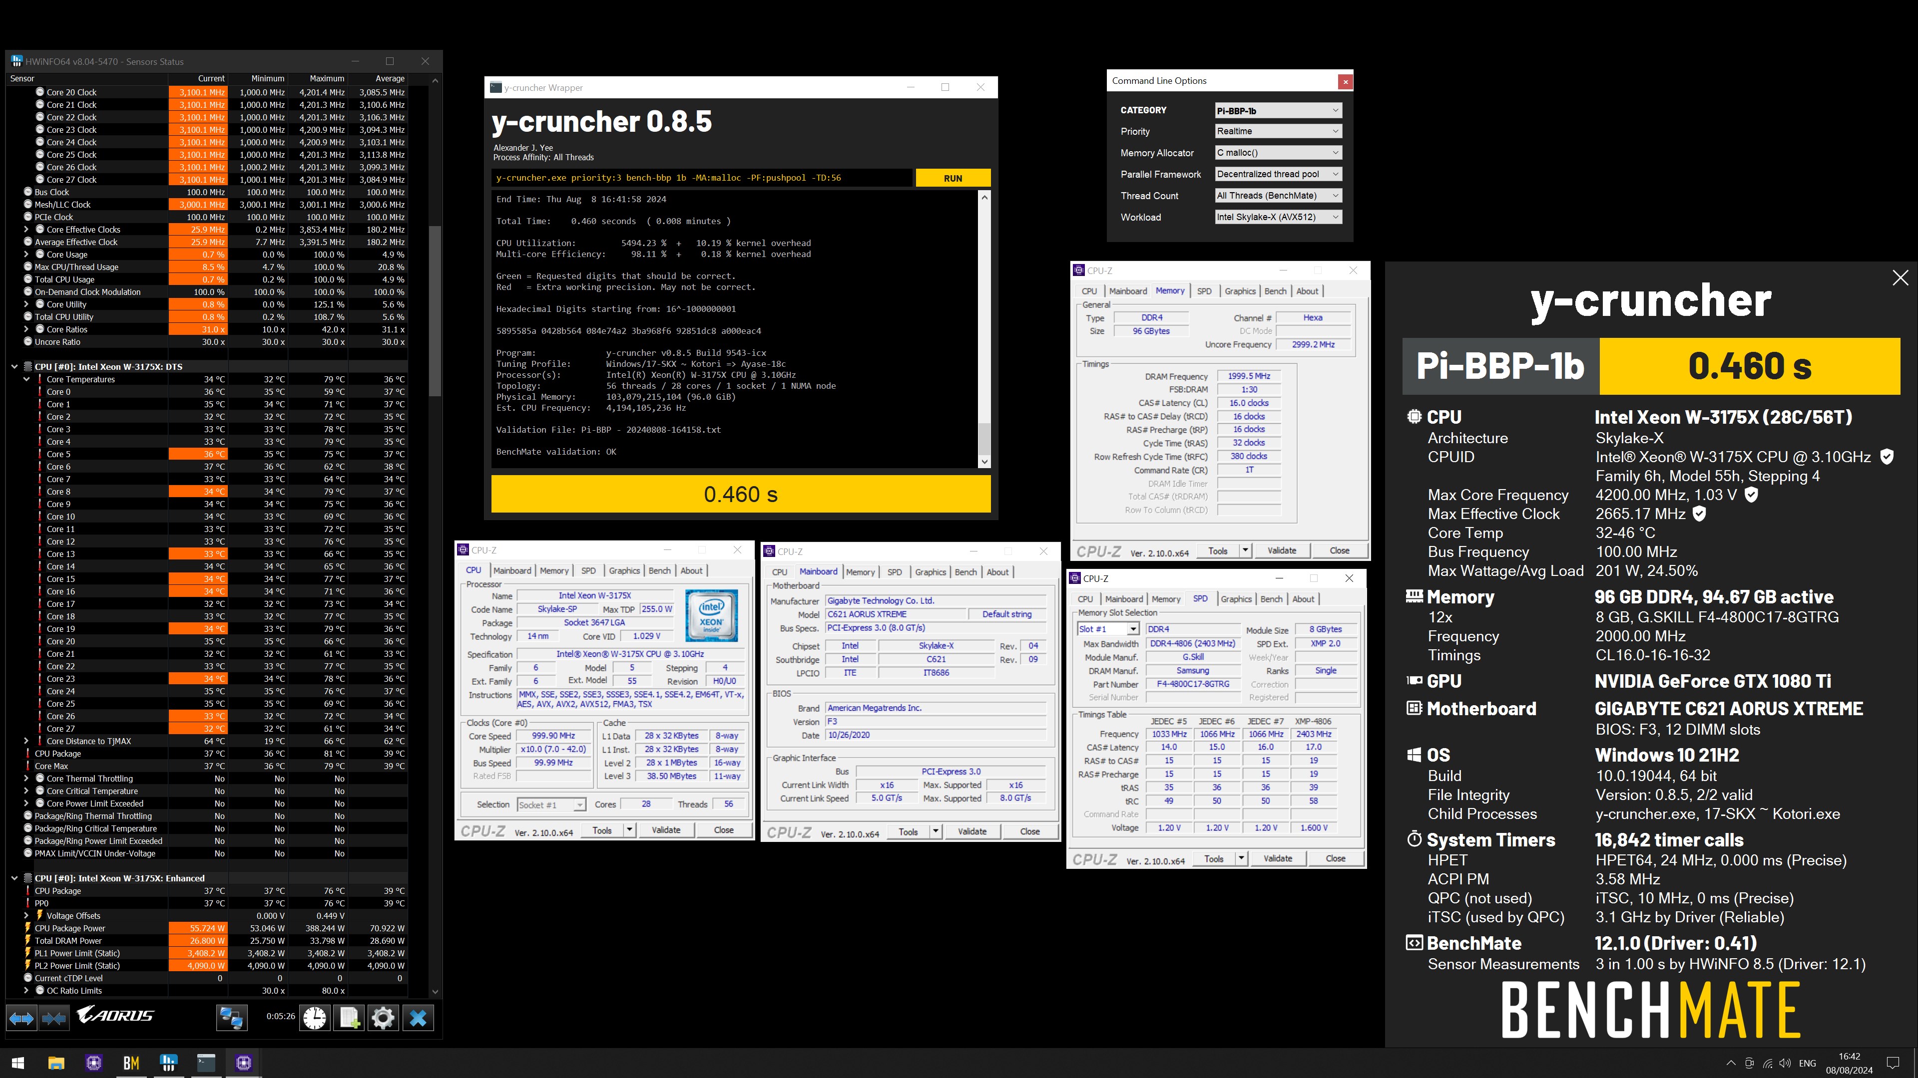The width and height of the screenshot is (1918, 1078).
Task: Close the Command Line Options red X
Action: pos(1345,81)
